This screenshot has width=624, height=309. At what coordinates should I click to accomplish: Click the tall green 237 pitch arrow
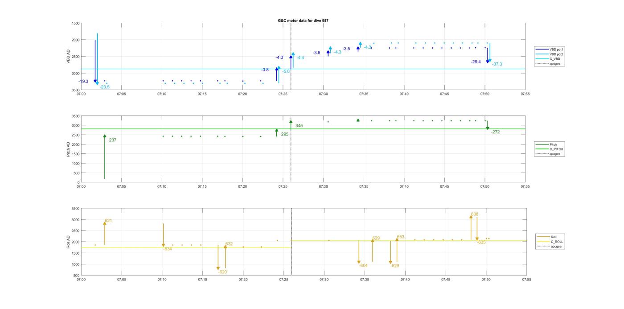[x=105, y=157]
